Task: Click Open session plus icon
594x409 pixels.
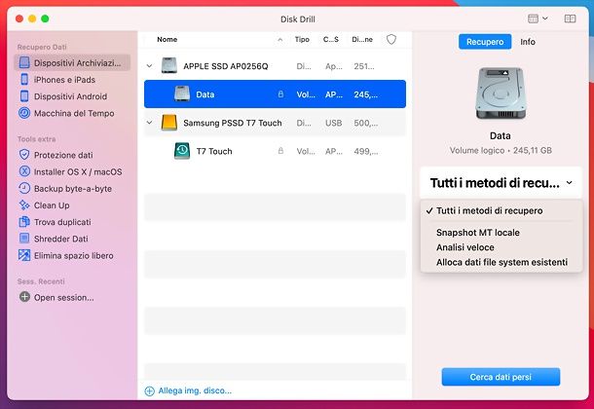Action: (x=24, y=297)
